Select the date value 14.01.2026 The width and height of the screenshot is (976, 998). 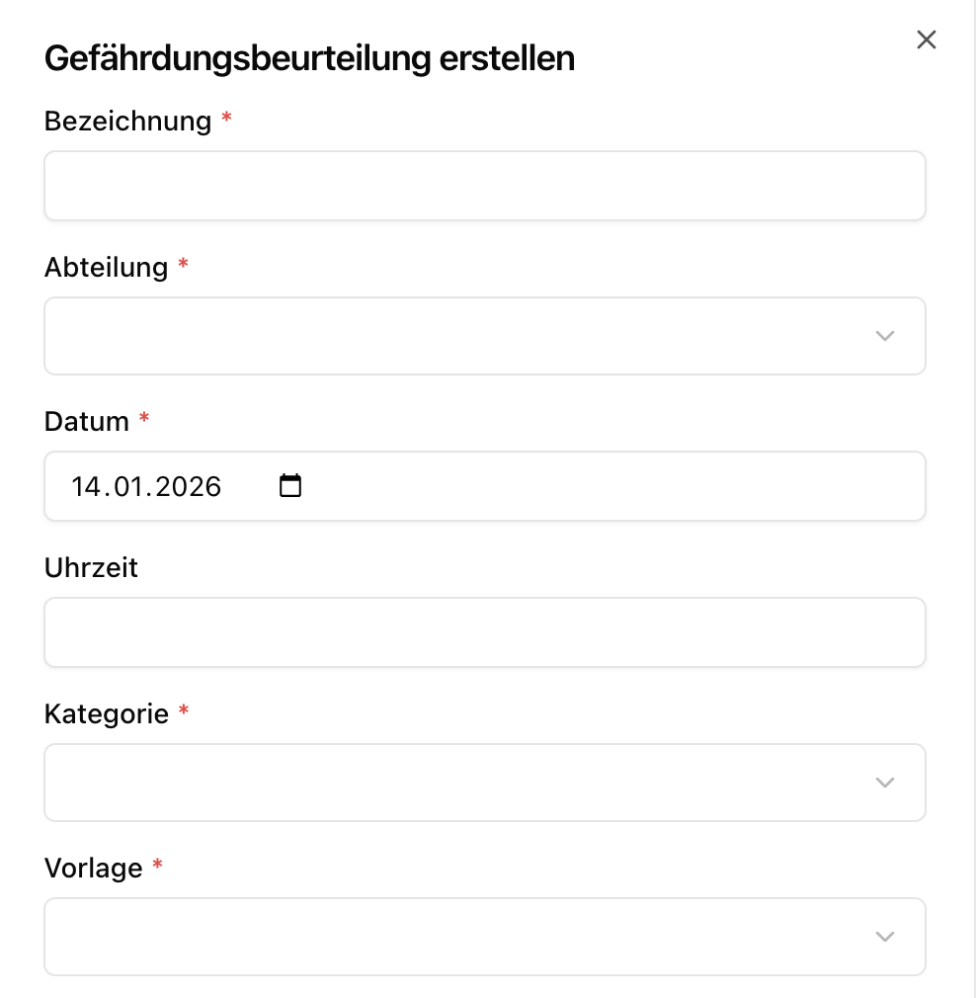pyautogui.click(x=146, y=486)
